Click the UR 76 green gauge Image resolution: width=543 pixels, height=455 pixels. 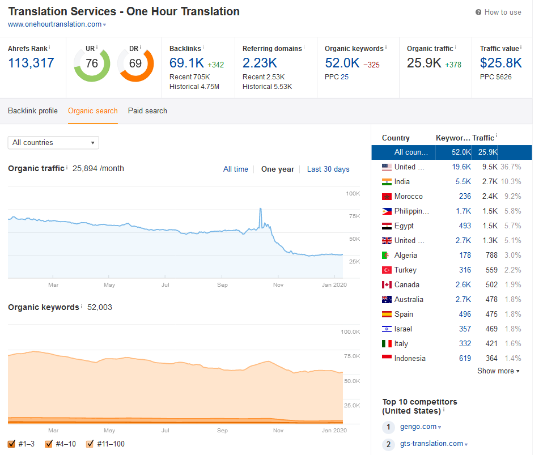(x=92, y=63)
